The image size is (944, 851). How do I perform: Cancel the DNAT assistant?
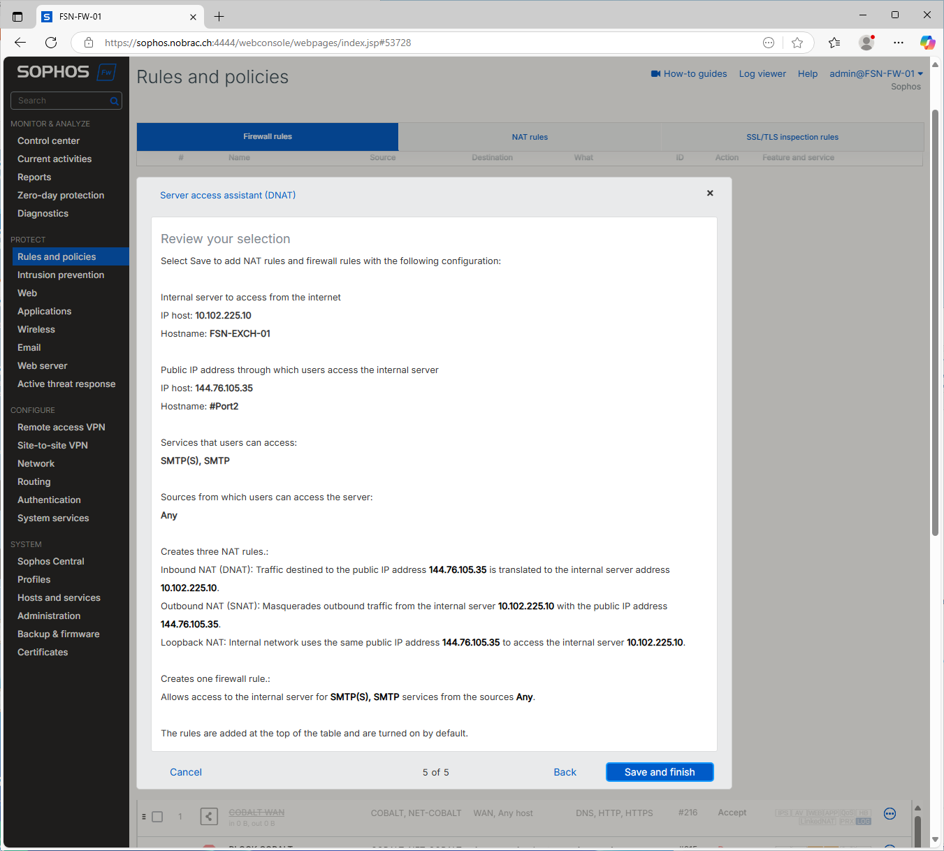pos(186,772)
